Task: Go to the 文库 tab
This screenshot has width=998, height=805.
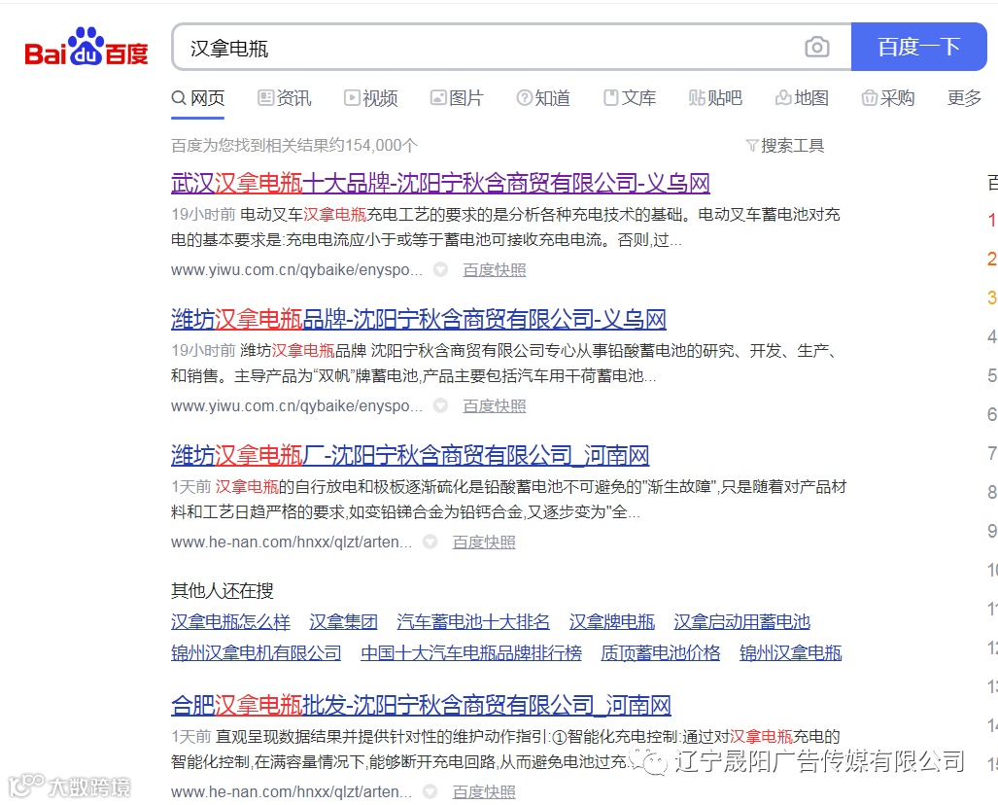Action: pyautogui.click(x=630, y=99)
